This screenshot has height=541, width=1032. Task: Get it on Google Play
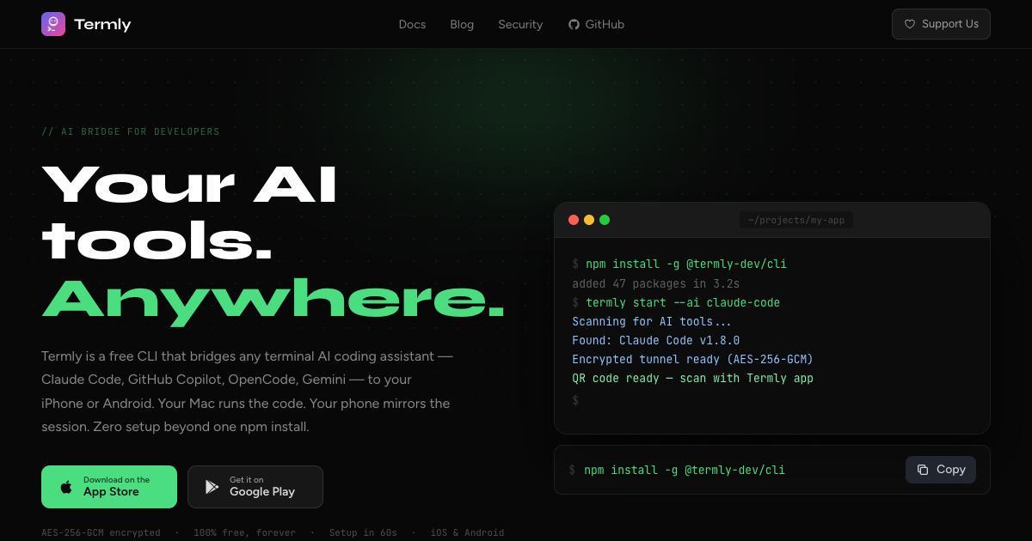(x=255, y=487)
